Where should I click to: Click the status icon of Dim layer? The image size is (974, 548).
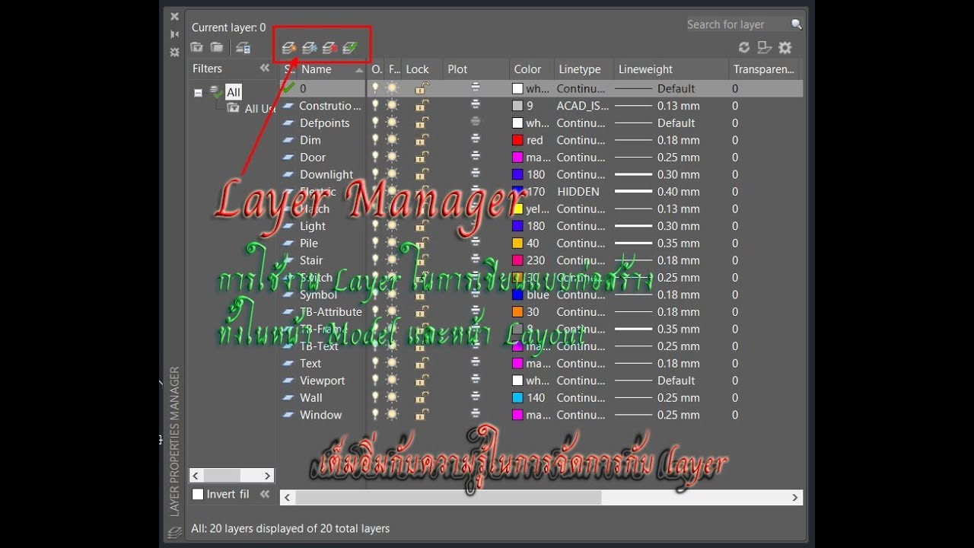click(x=288, y=140)
